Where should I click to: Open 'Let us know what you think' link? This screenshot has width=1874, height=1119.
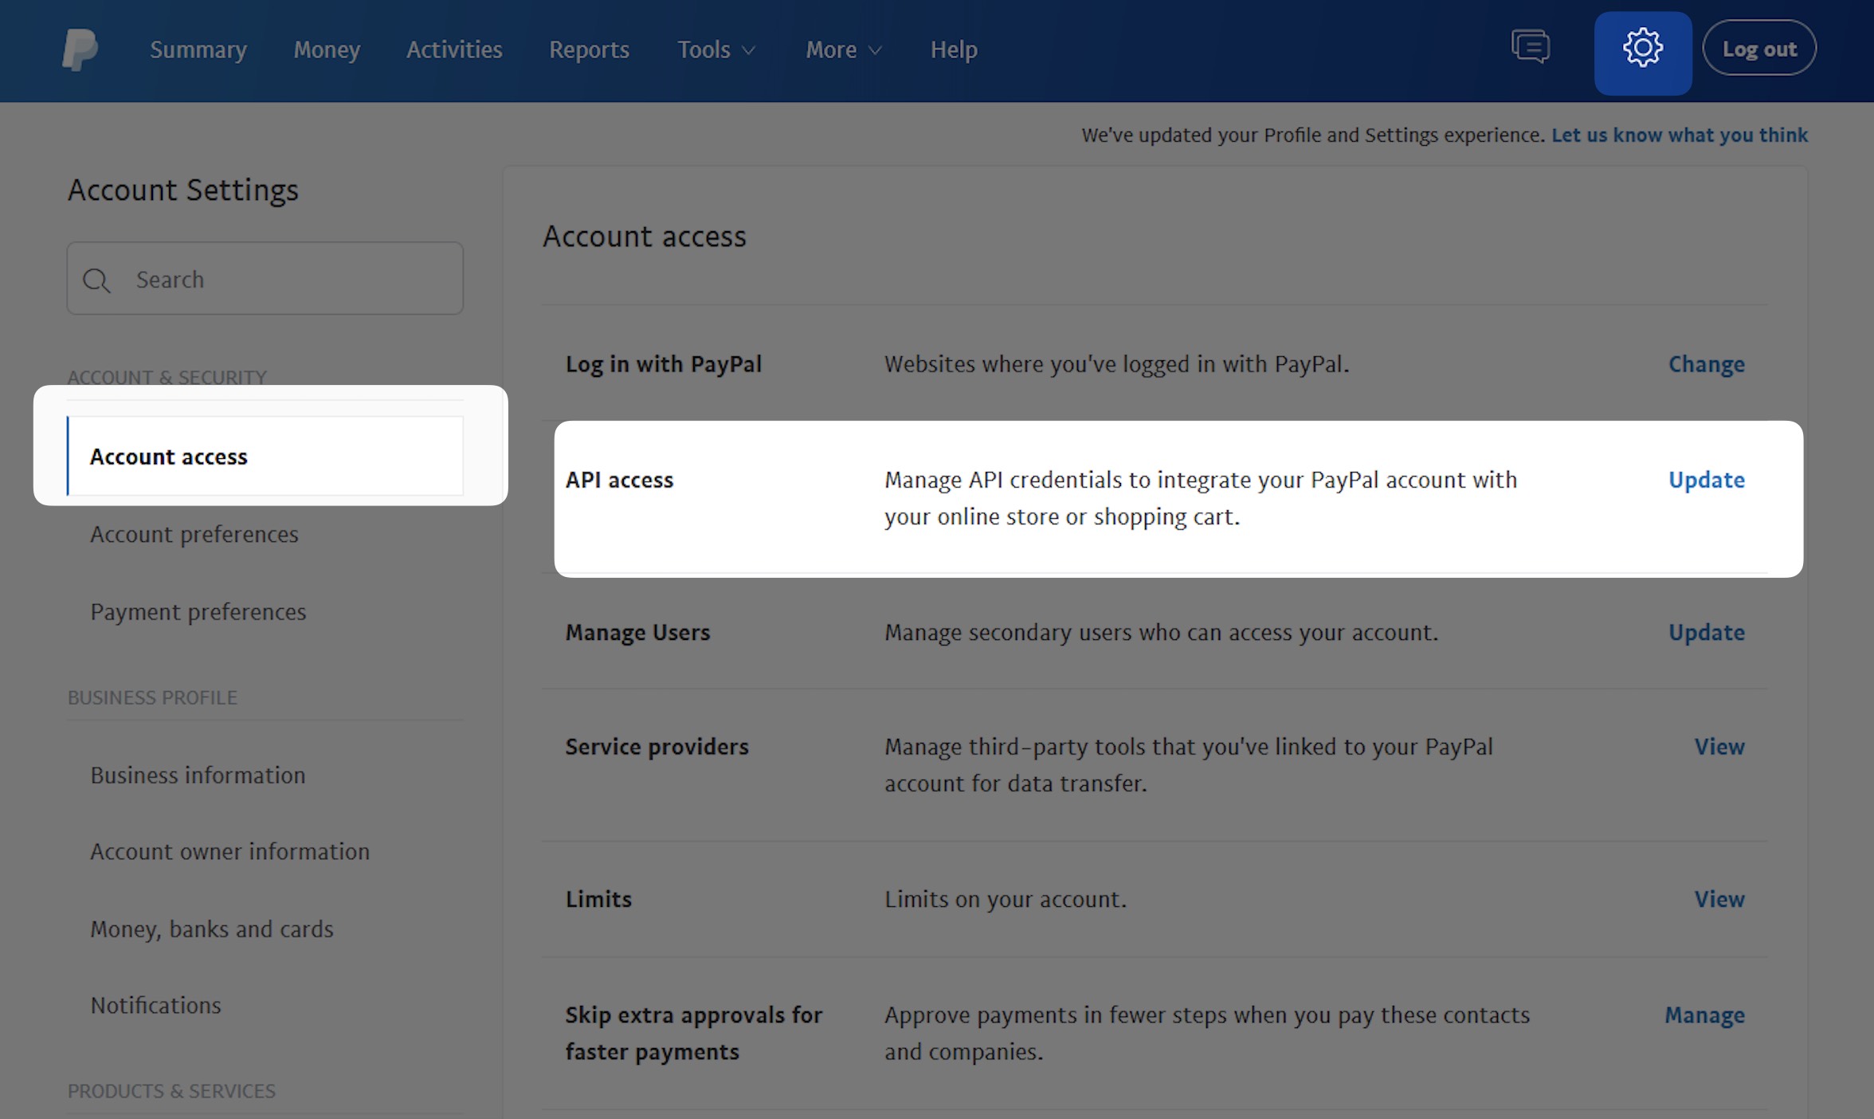[1679, 135]
